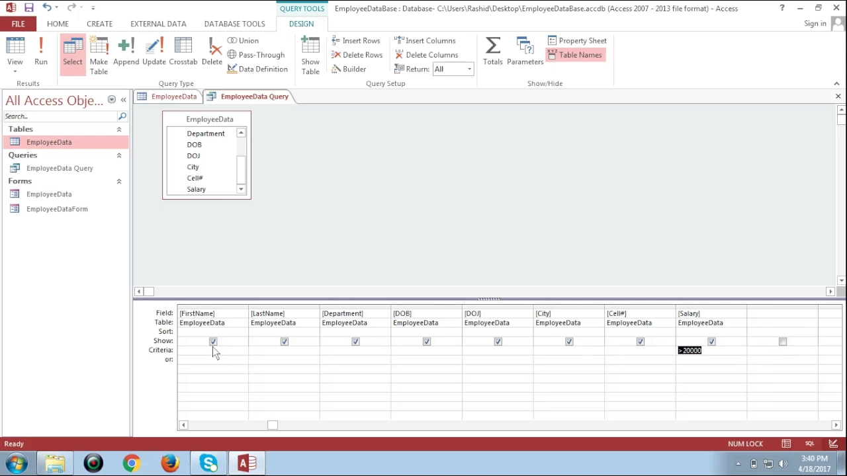Click the navigation pane Search box
Image resolution: width=847 pixels, height=476 pixels.
61,116
